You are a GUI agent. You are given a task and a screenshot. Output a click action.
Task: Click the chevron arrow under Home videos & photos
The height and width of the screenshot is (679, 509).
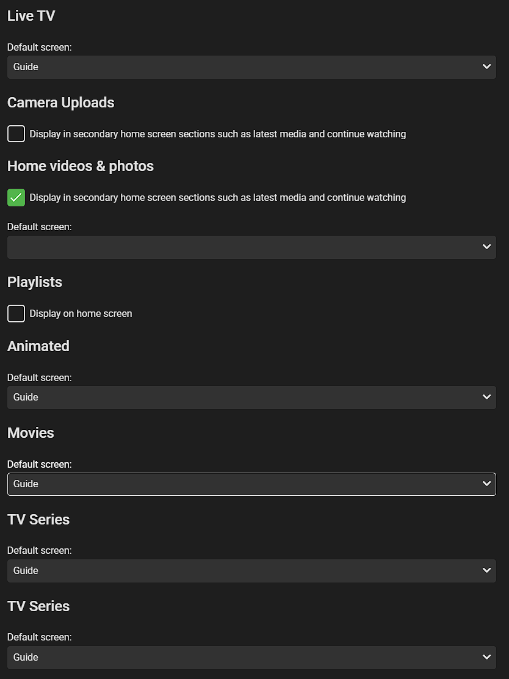click(486, 247)
